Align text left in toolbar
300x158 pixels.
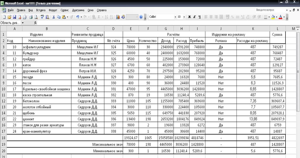click(x=206, y=17)
